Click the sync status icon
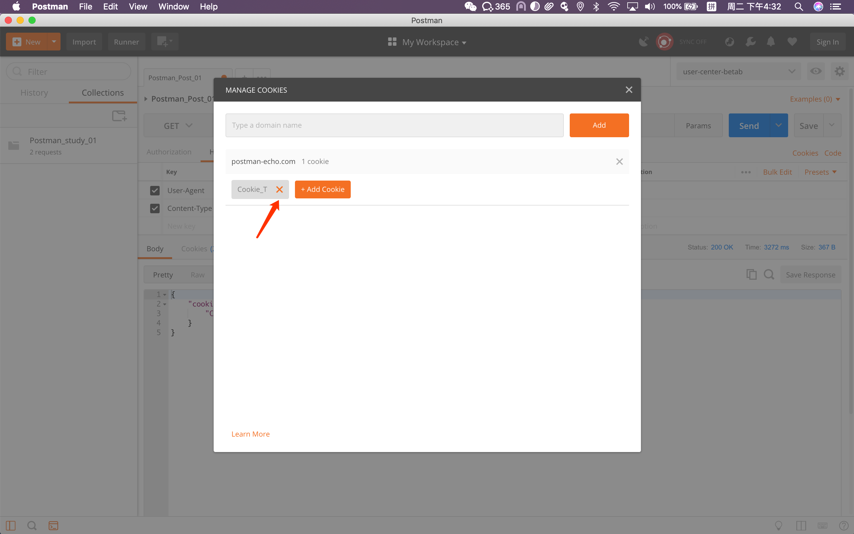Image resolution: width=854 pixels, height=534 pixels. [x=664, y=42]
